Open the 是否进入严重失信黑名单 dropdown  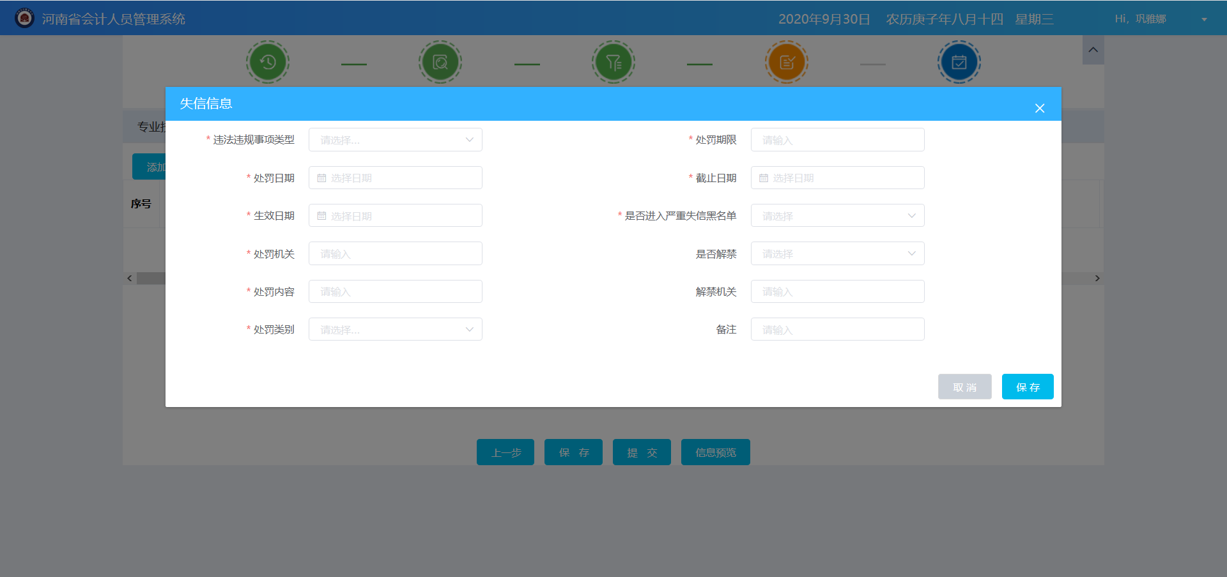(x=837, y=215)
